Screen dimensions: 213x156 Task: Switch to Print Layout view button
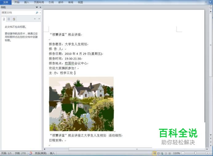tap(155, 153)
